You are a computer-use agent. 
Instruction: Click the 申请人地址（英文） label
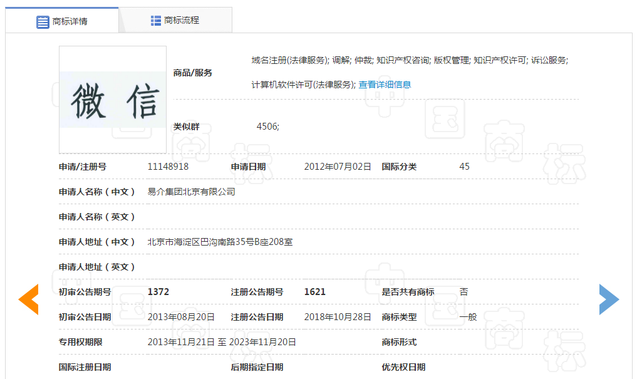pos(96,267)
